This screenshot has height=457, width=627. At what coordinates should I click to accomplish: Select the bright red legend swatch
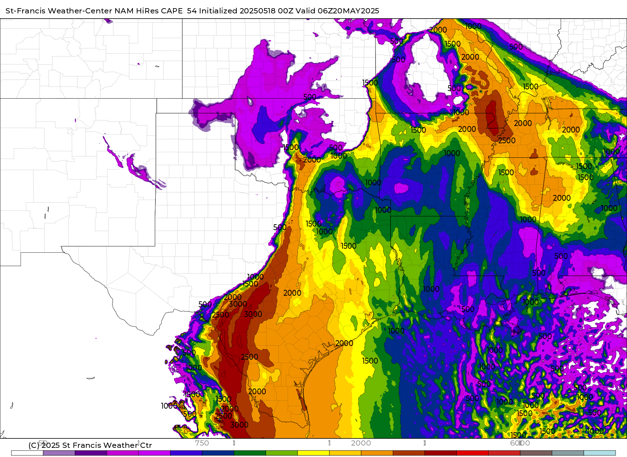[x=473, y=453]
